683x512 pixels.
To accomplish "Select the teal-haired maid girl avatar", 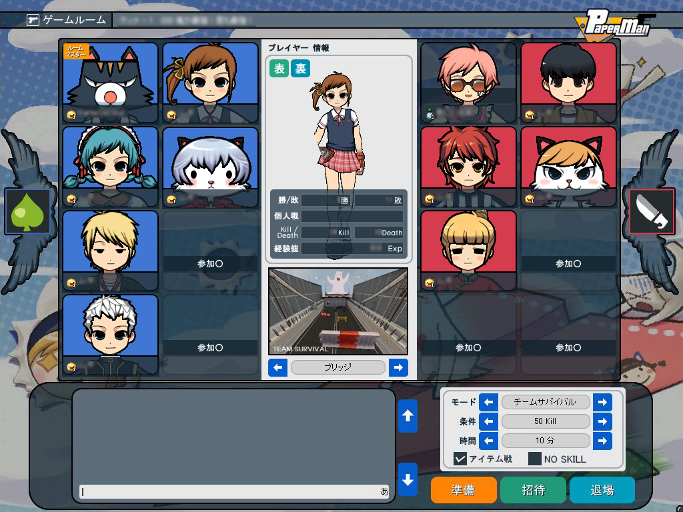I will point(110,167).
